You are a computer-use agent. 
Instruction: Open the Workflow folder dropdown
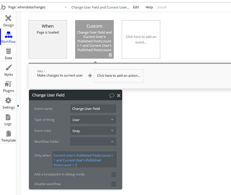tap(93, 142)
